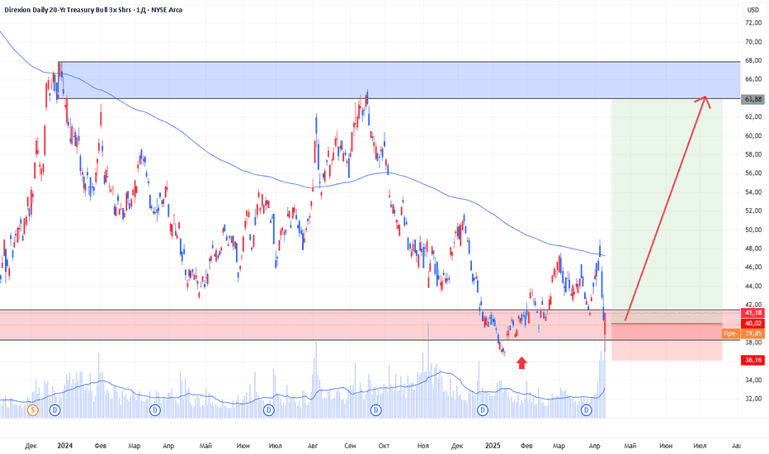Select the large red arrow's arrowhead
Screen dimensions: 769x454
tap(704, 101)
